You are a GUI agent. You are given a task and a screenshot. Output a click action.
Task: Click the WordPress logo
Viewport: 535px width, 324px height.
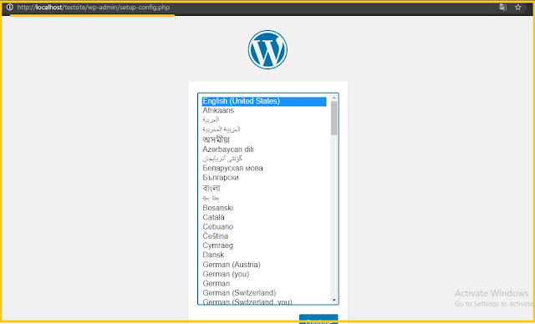(267, 49)
